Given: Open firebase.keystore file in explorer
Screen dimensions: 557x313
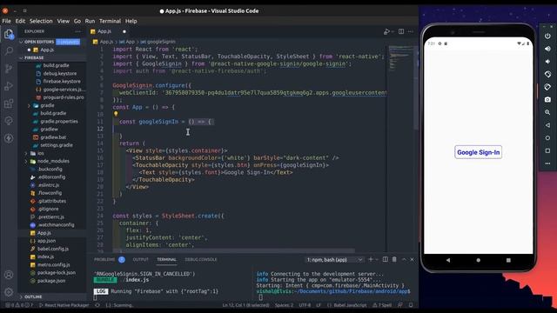Looking at the screenshot, I should pyautogui.click(x=62, y=81).
